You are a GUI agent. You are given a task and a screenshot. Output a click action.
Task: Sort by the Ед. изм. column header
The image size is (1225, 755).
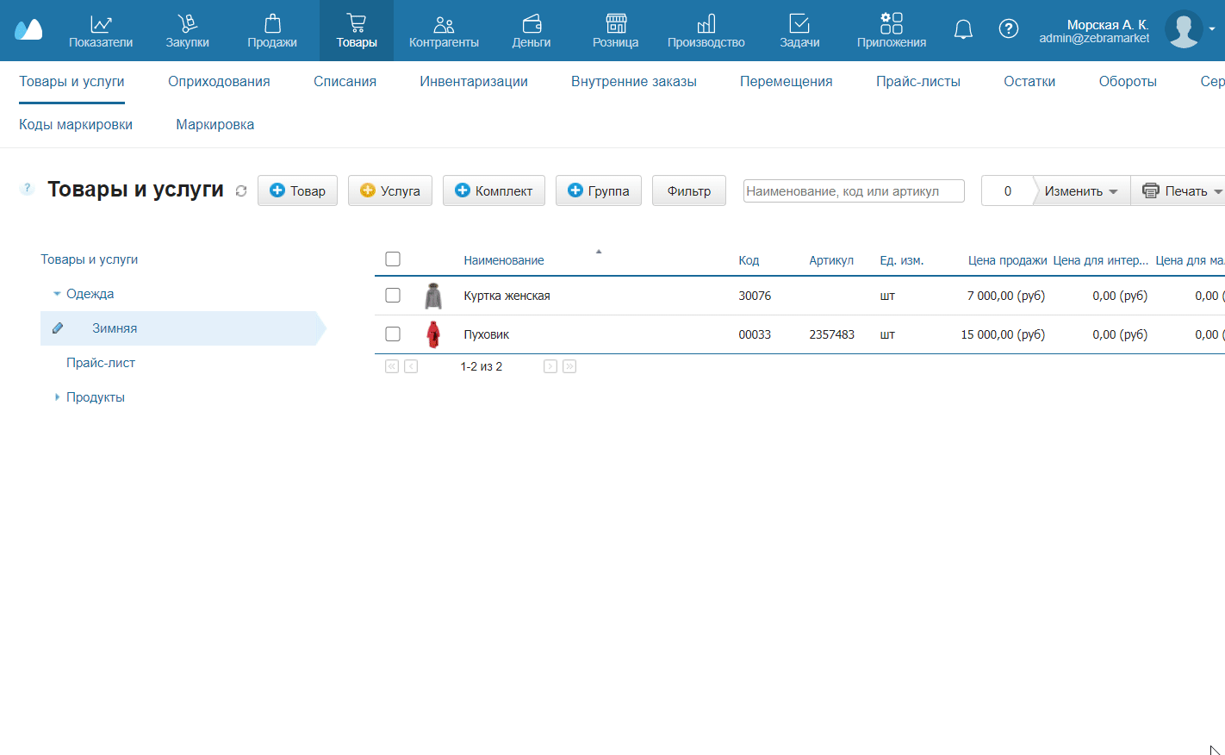click(x=901, y=260)
